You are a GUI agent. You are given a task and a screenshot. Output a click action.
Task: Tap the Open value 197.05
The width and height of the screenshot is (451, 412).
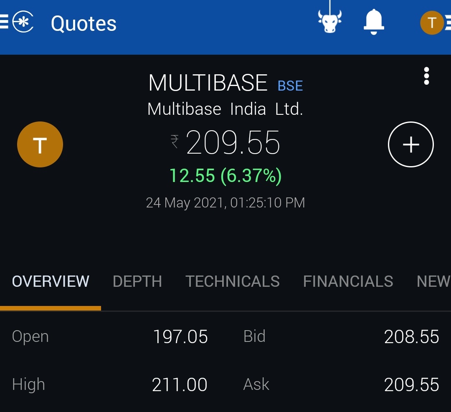tap(180, 337)
